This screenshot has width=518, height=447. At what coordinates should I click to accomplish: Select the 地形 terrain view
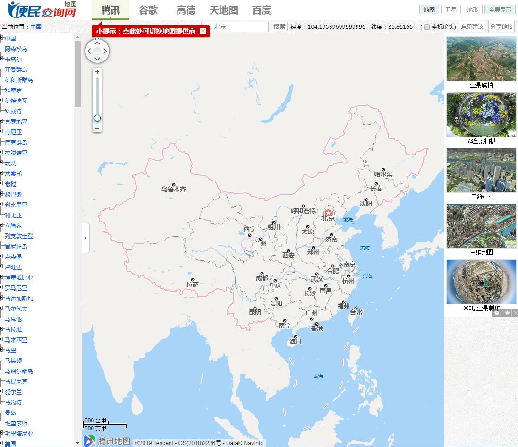point(473,9)
